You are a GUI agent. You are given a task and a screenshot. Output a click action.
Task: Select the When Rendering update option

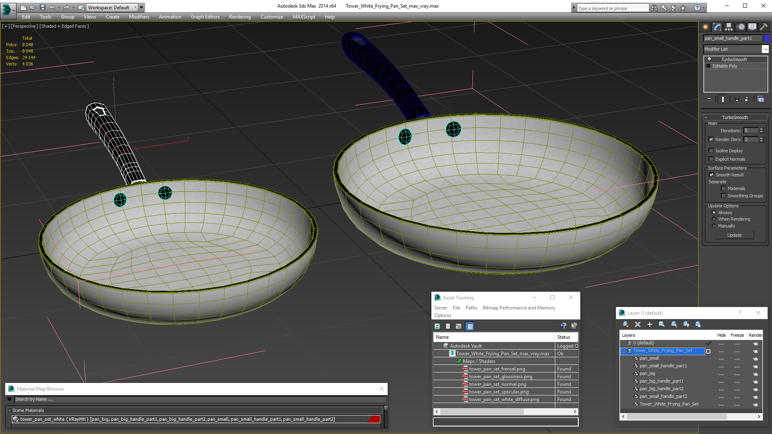pyautogui.click(x=714, y=219)
